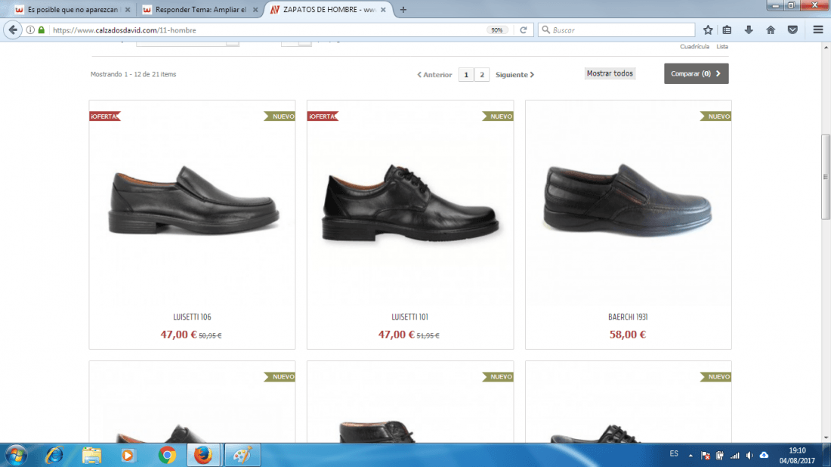Click the NUEVO badge on Baerchi 1931
This screenshot has height=467, width=831.
click(x=715, y=116)
